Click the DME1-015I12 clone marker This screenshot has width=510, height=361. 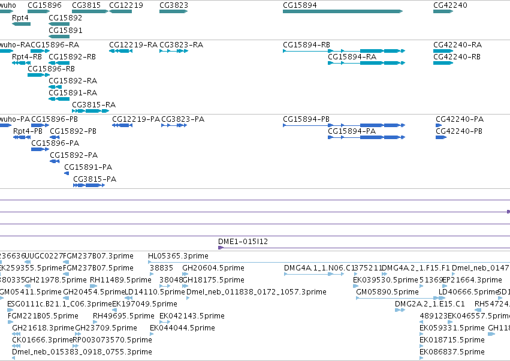221,248
